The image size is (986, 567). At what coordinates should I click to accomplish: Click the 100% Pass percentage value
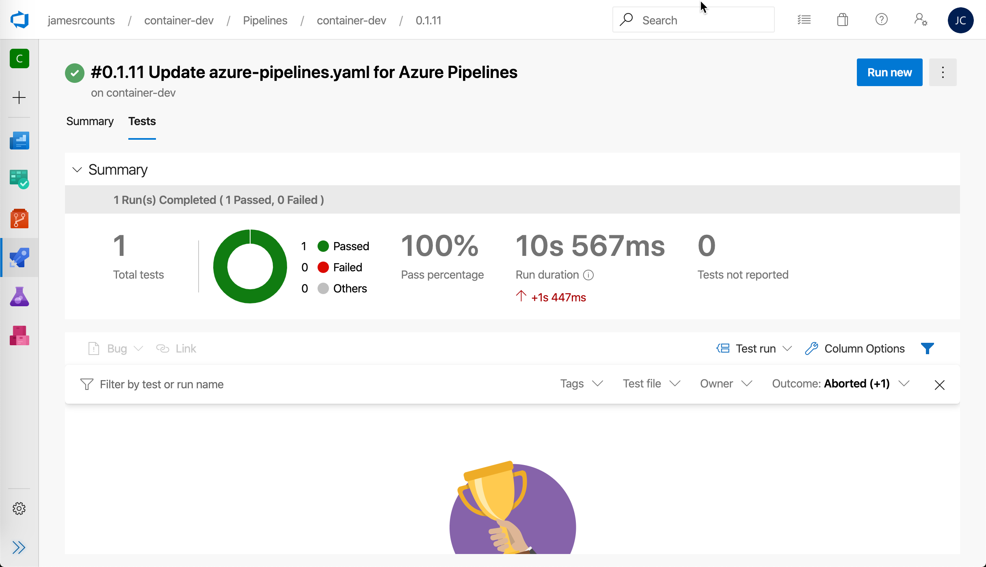440,246
